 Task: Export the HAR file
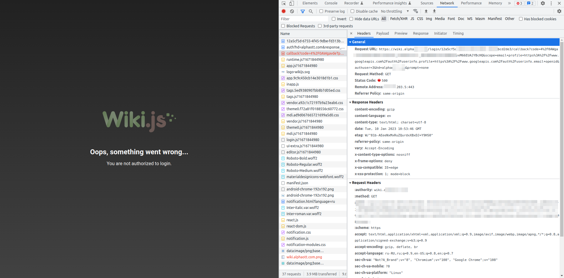tap(434, 11)
